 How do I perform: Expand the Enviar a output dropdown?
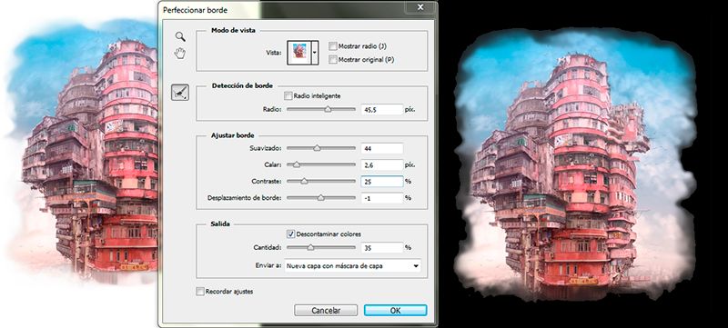[x=353, y=266]
